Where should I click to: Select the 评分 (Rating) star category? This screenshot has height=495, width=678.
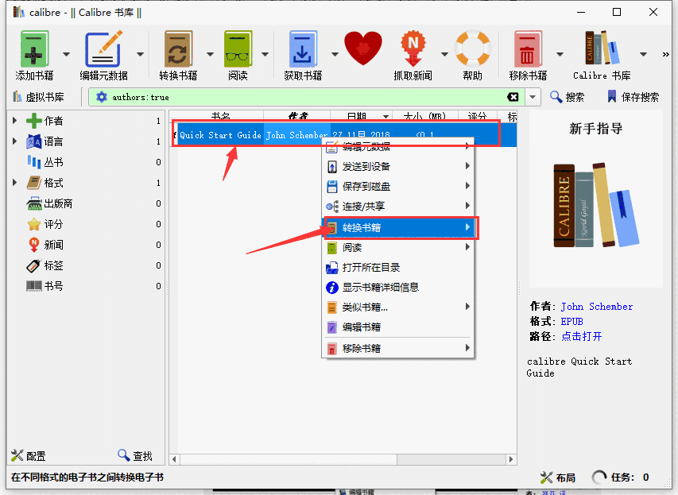[45, 224]
